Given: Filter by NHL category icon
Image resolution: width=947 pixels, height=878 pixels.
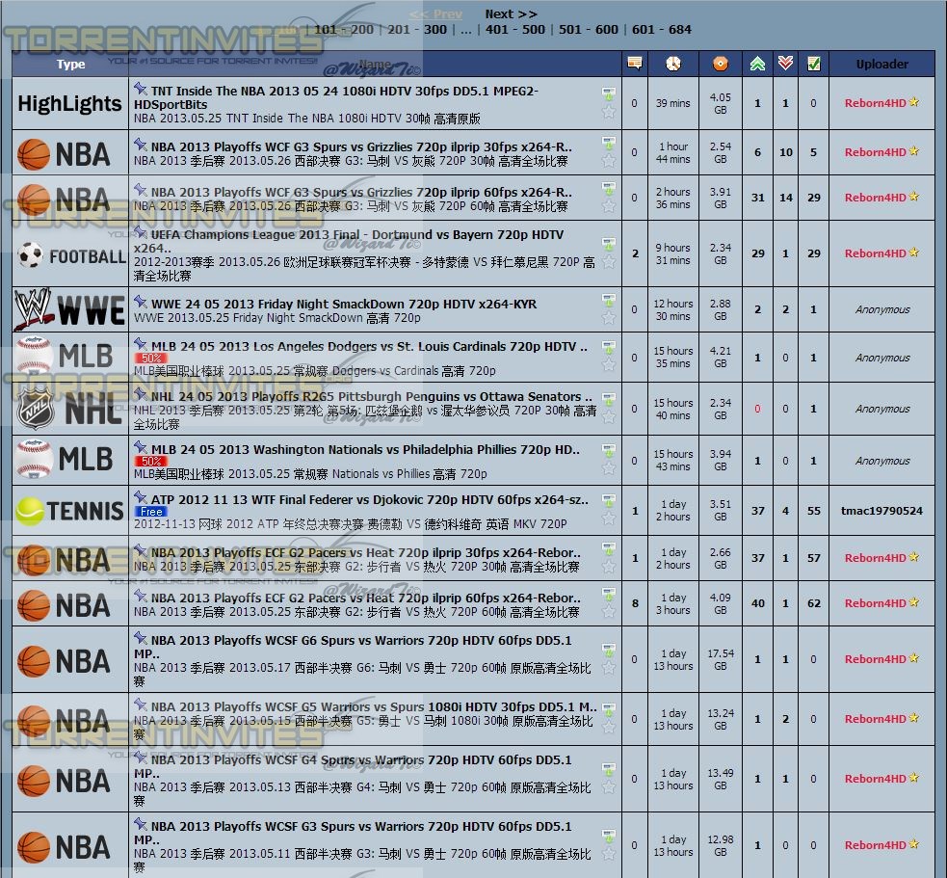Looking at the screenshot, I should pyautogui.click(x=69, y=409).
